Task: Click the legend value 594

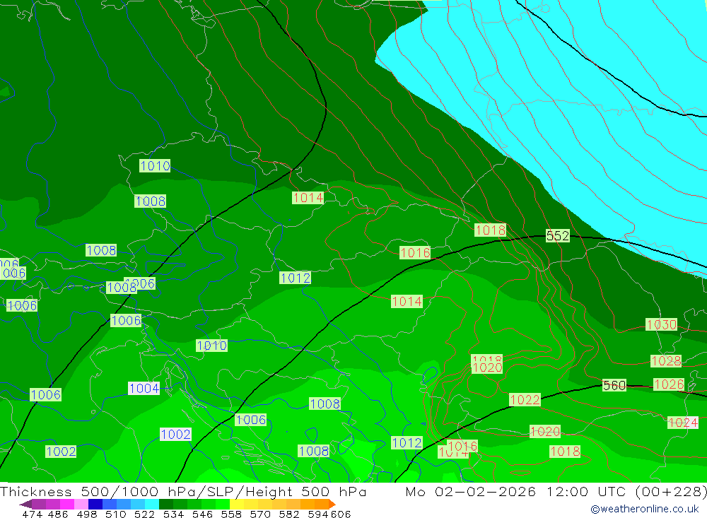Action: [x=318, y=514]
